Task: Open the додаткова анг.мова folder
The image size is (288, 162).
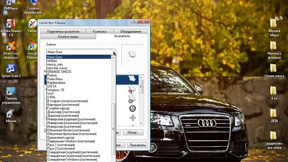Action: click(x=274, y=140)
